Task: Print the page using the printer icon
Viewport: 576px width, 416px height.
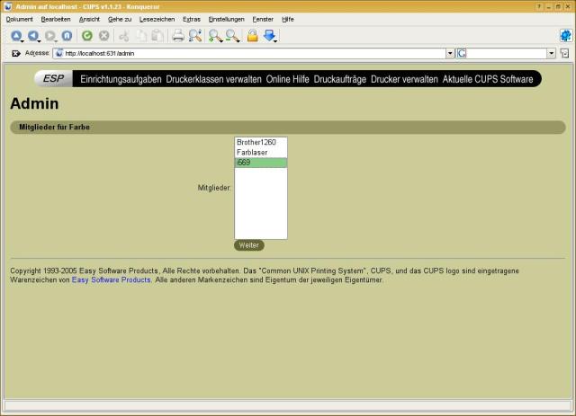Action: (x=178, y=36)
